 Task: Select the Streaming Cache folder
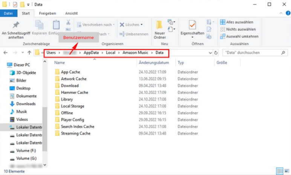click(75, 134)
